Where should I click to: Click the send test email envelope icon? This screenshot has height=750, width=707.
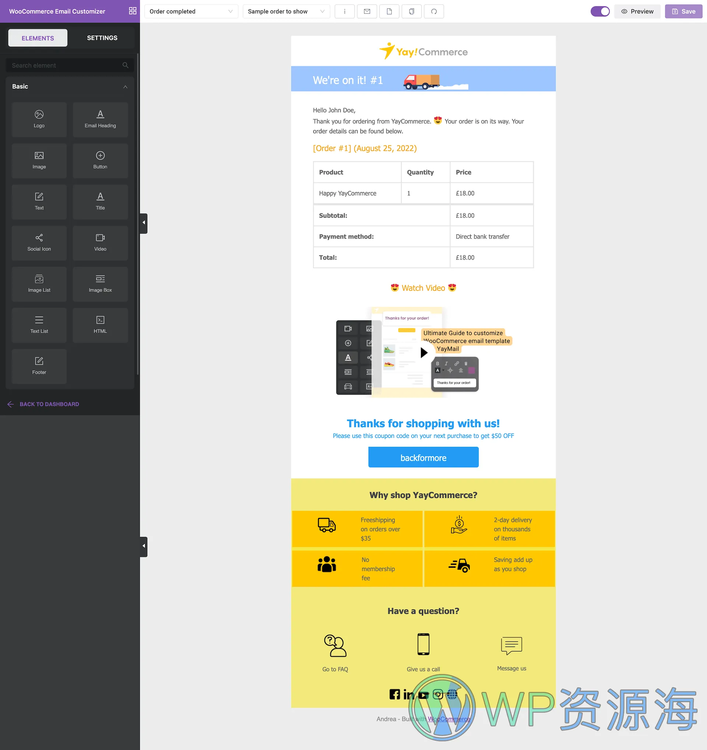pyautogui.click(x=367, y=11)
